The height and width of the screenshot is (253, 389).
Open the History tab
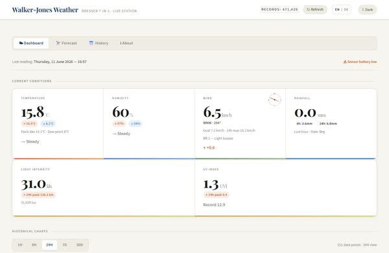pos(99,43)
